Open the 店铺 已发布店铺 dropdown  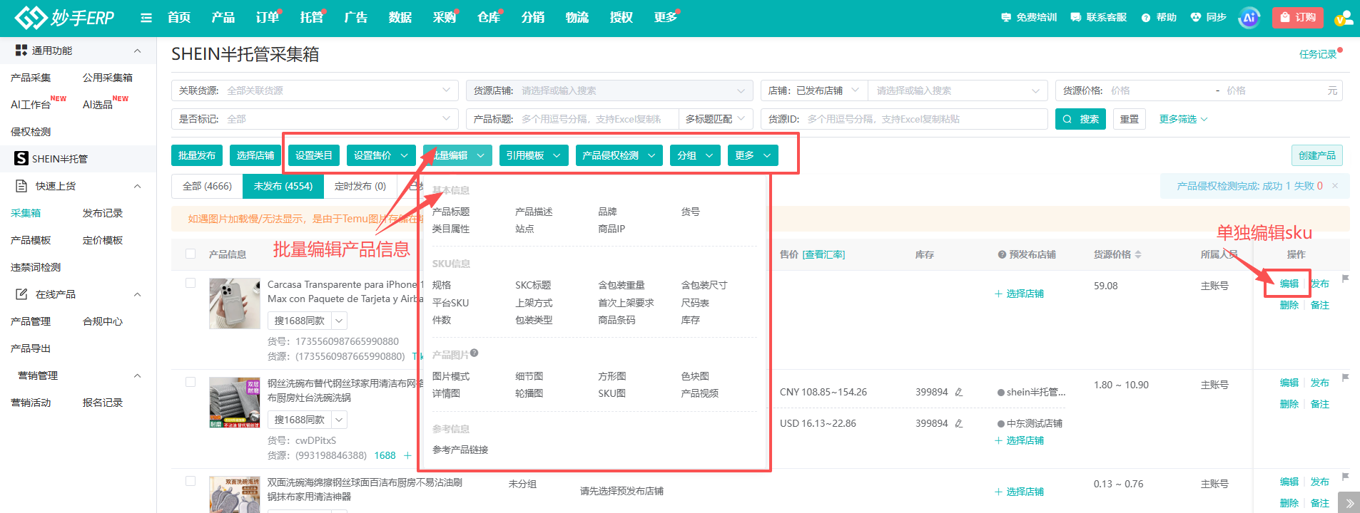click(814, 90)
